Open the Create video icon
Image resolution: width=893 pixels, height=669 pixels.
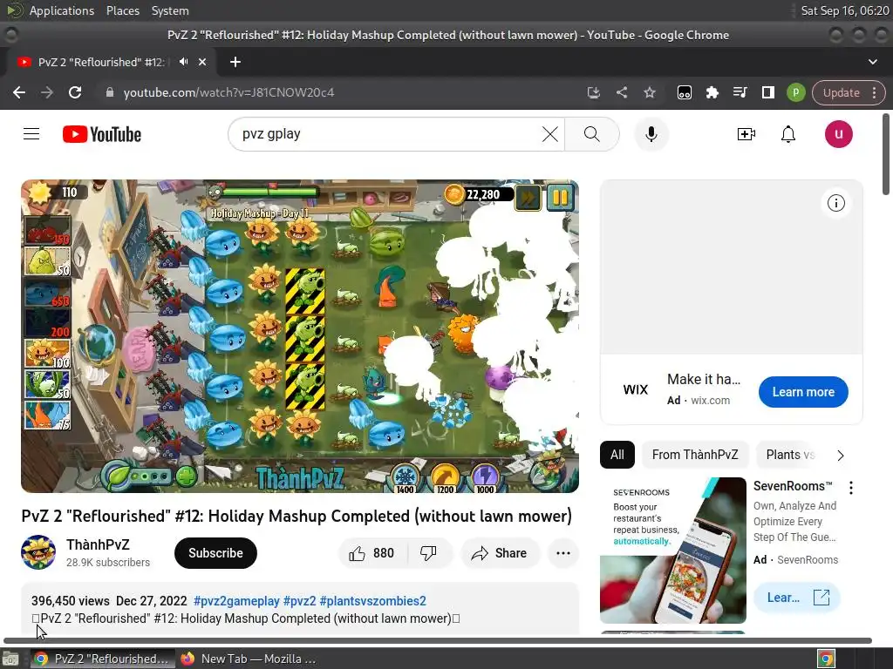(x=746, y=134)
